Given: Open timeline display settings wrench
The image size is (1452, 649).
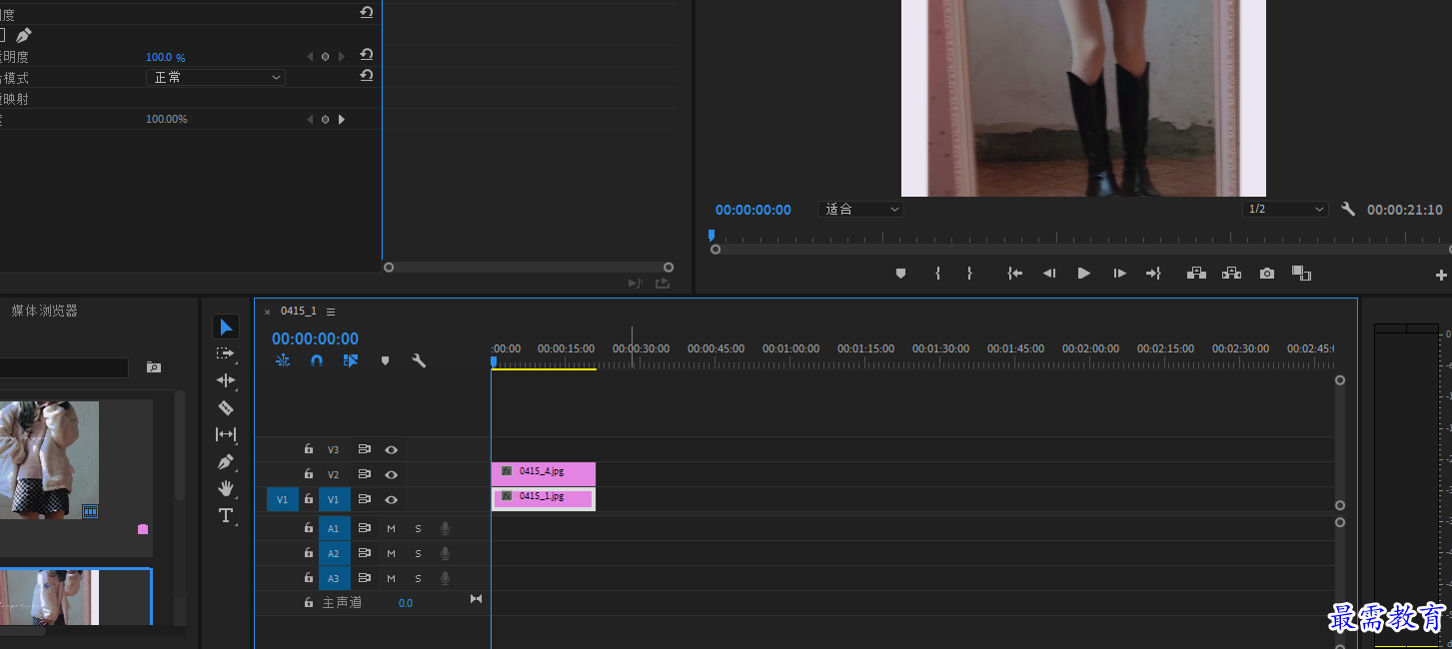Looking at the screenshot, I should pos(419,360).
